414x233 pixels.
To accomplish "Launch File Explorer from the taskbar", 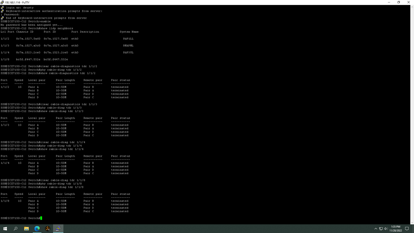I will click(x=27, y=228).
